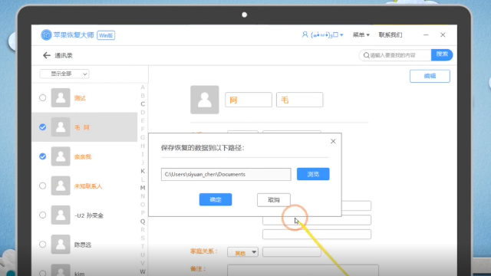This screenshot has height=276, width=491.
Task: Click the 编辑 button
Action: tap(430, 76)
